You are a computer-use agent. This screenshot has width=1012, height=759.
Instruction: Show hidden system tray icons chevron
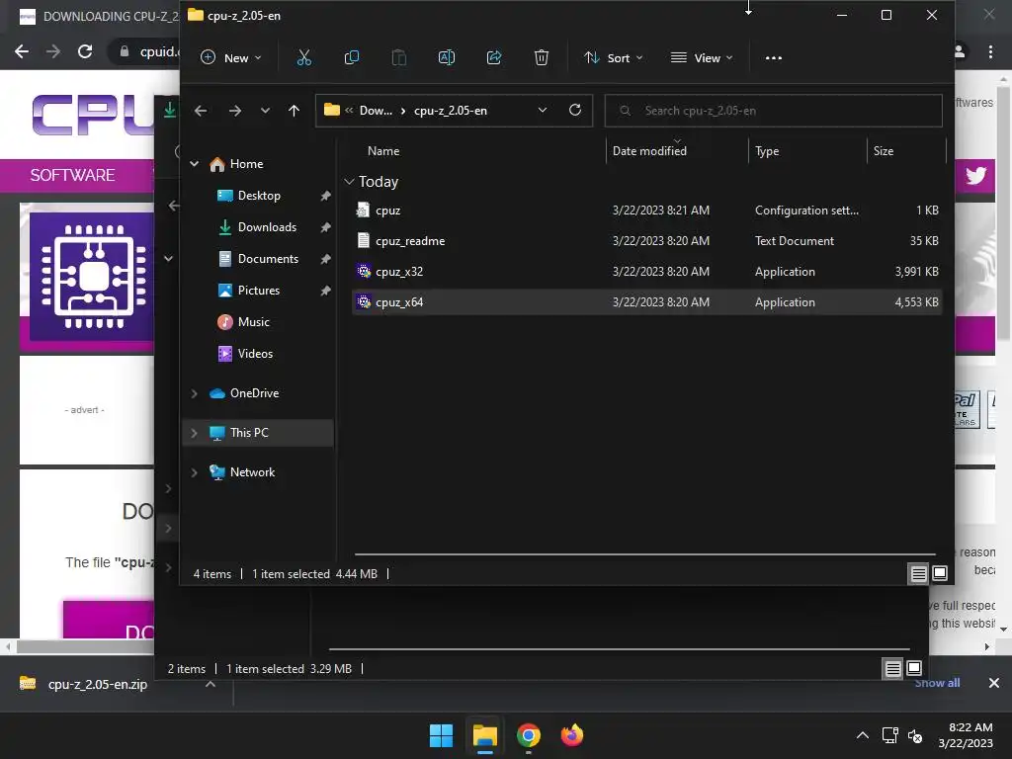862,735
